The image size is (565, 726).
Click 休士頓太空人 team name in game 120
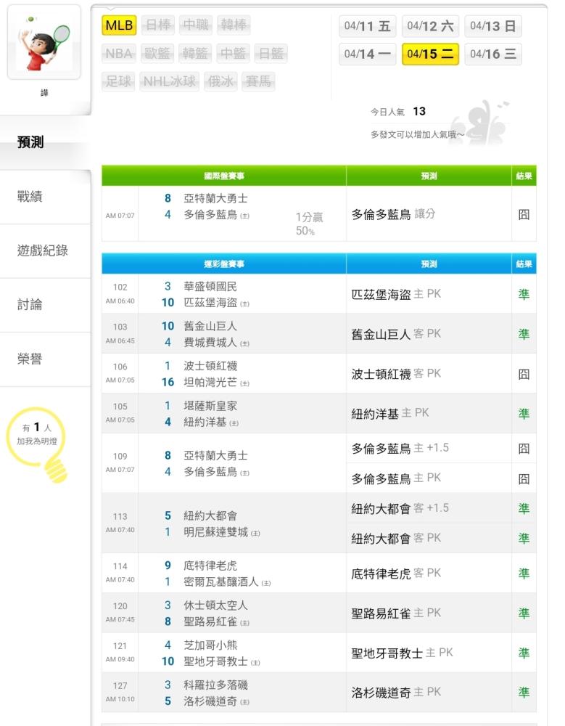[x=215, y=605]
